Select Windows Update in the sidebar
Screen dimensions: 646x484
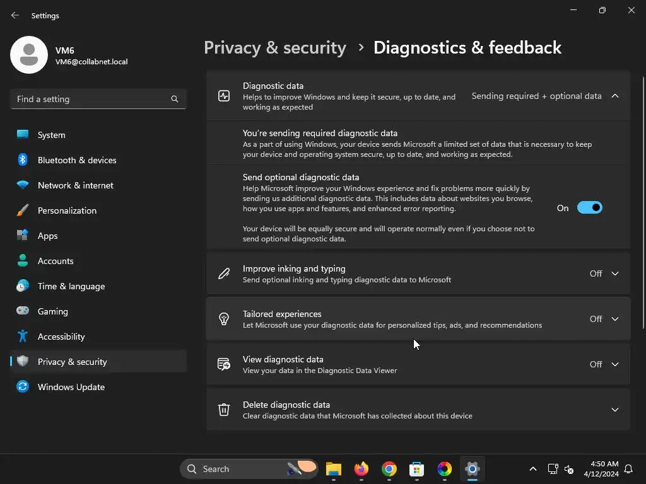pos(98,386)
